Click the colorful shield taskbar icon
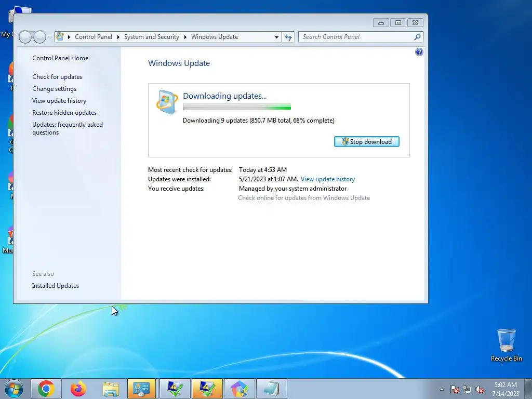Viewport: 532px width, 399px height. pos(239,389)
